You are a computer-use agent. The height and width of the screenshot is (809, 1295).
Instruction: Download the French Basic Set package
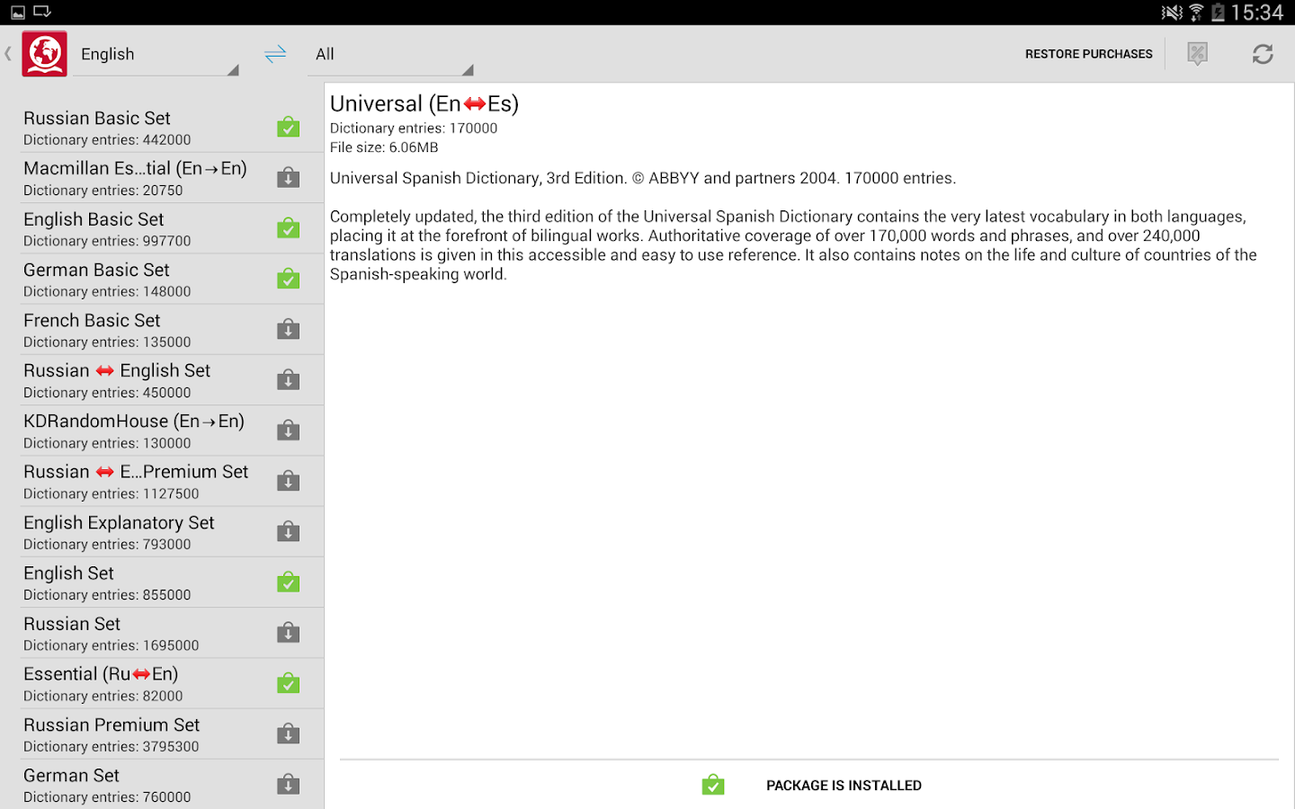coord(288,329)
